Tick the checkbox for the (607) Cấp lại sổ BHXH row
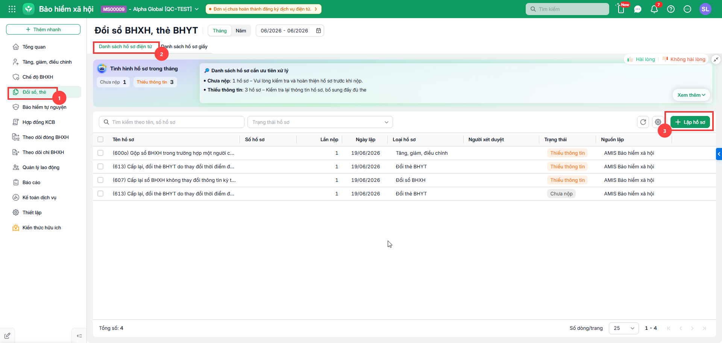Image resolution: width=722 pixels, height=343 pixels. point(100,180)
